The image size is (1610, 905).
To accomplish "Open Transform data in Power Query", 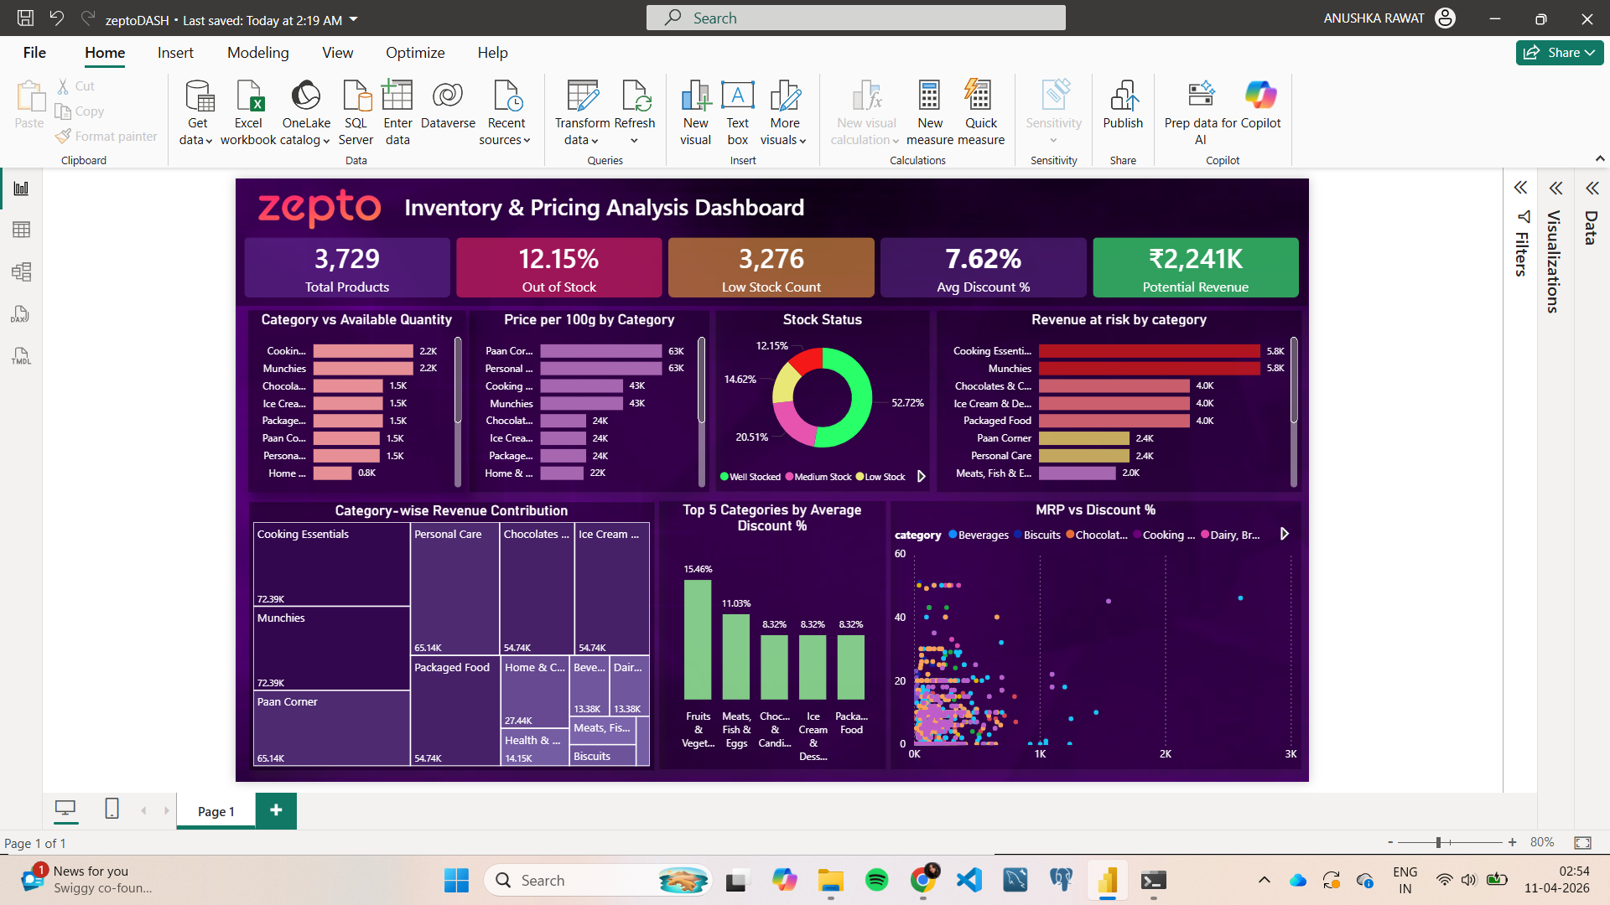I will [582, 113].
